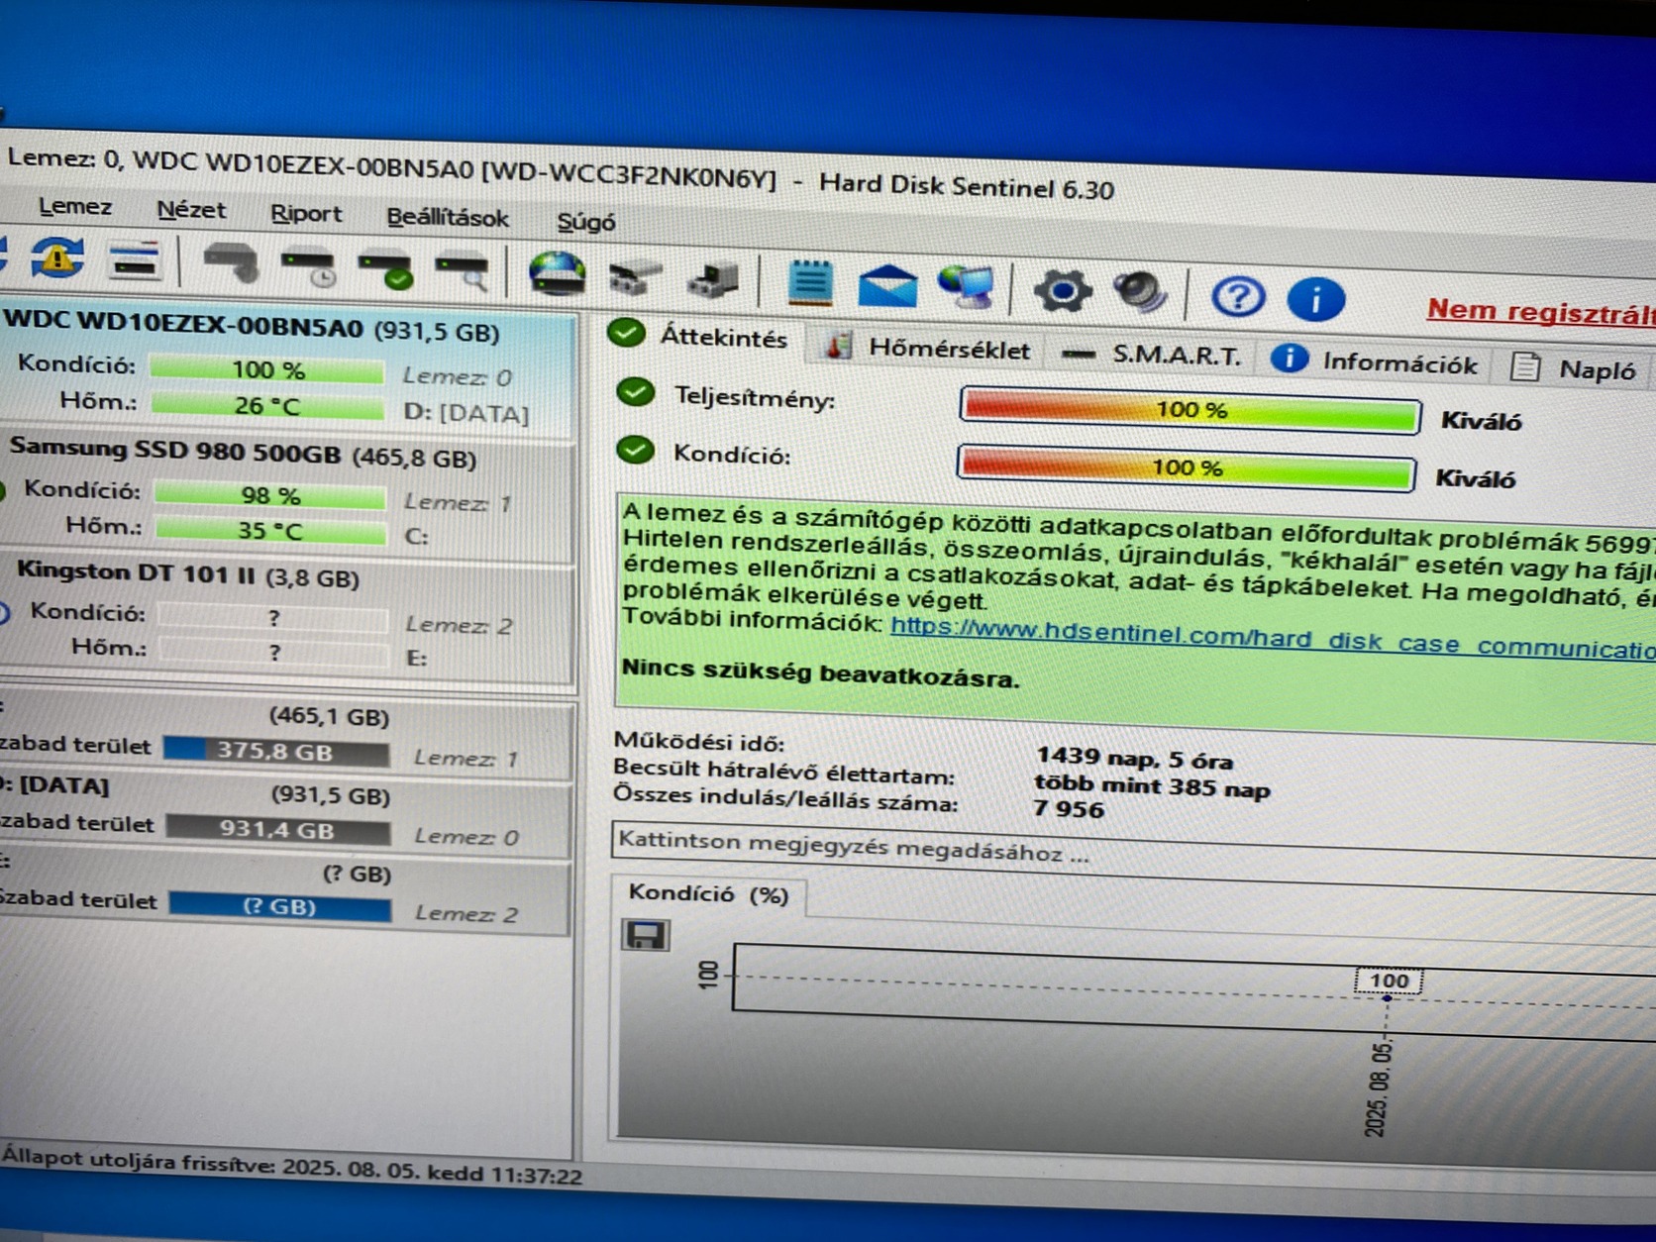Open the Riport menu
The image size is (1656, 1242).
(306, 214)
